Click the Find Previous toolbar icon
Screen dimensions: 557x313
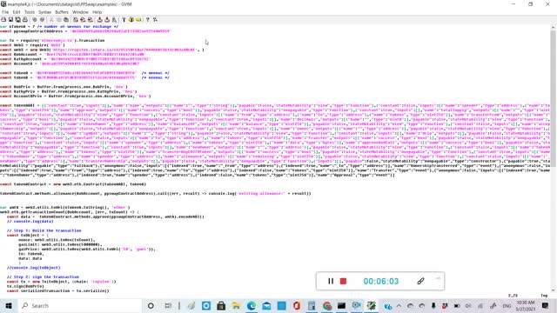pyautogui.click(x=91, y=19)
